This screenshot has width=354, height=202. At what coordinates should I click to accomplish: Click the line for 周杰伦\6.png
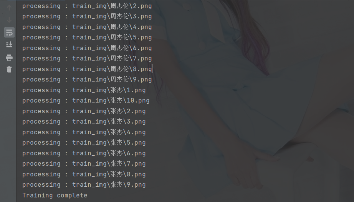point(87,48)
